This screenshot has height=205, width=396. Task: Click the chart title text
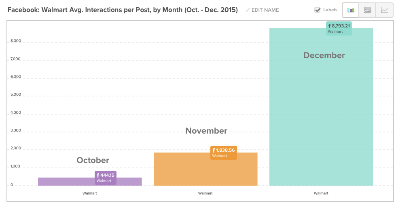(123, 10)
